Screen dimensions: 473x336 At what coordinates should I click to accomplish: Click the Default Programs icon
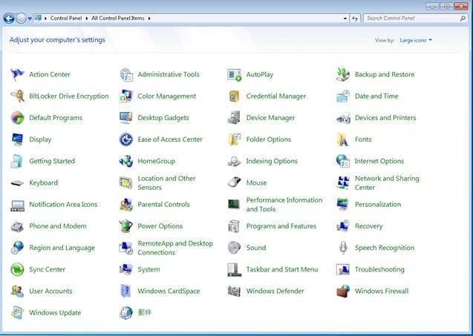click(x=17, y=118)
